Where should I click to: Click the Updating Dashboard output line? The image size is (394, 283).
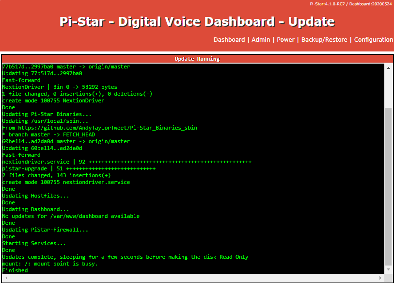click(x=35, y=209)
